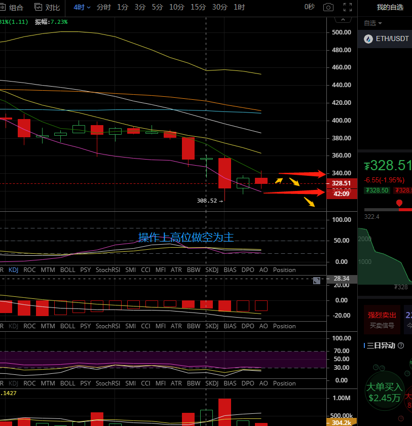Toggle BOLL indicator in second indicator row
412x426 pixels.
[x=67, y=326]
